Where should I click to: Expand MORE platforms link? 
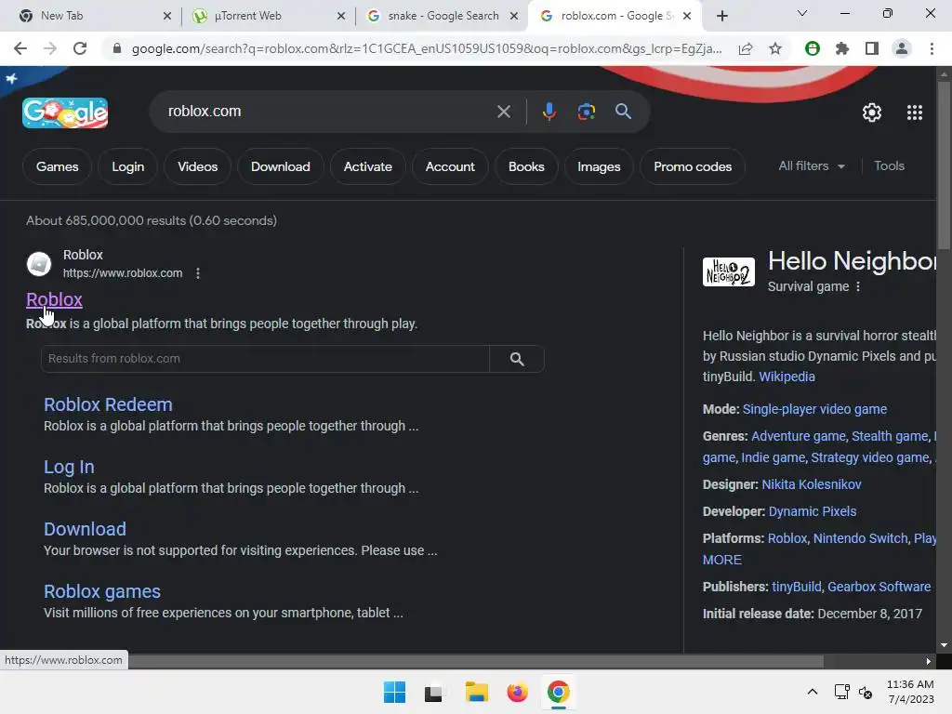click(x=721, y=561)
